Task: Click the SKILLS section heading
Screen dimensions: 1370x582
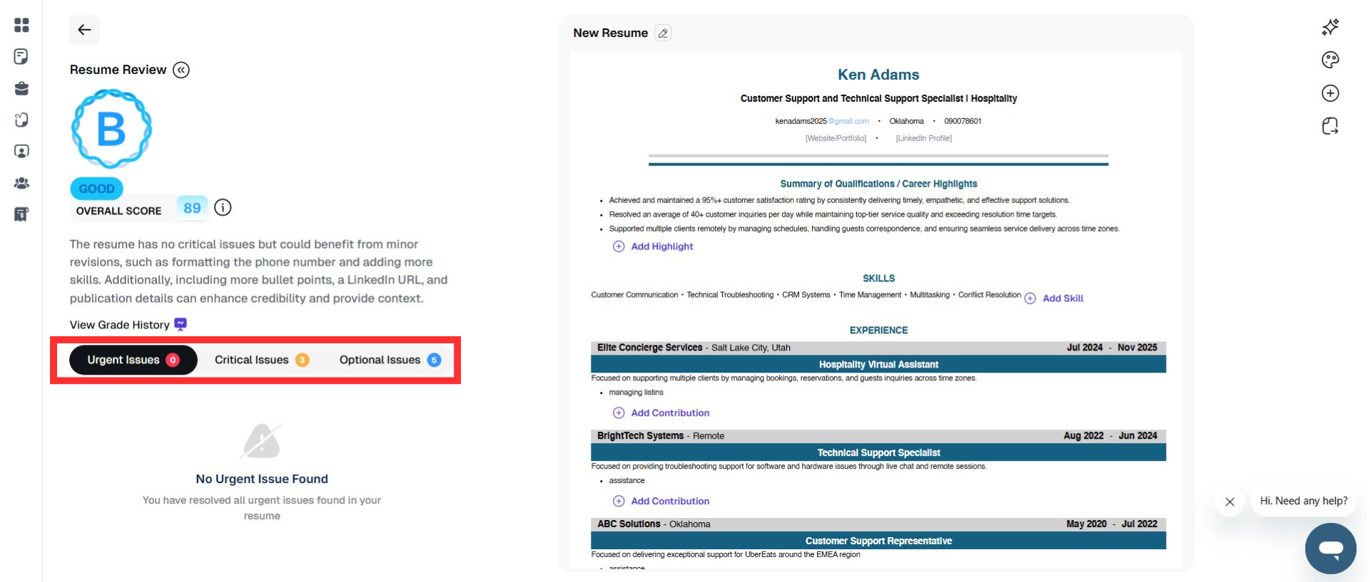Action: point(878,279)
